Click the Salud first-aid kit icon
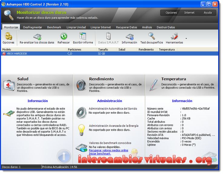The height and width of the screenshot is (174, 223). tap(9, 85)
